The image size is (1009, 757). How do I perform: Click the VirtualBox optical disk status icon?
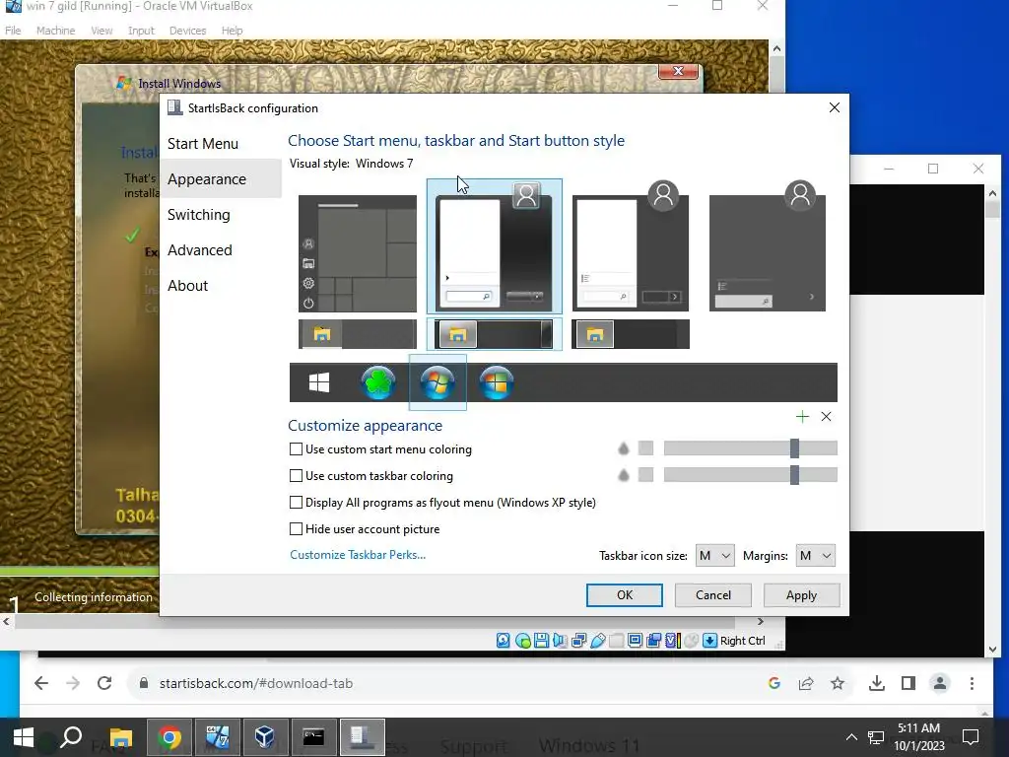point(522,641)
